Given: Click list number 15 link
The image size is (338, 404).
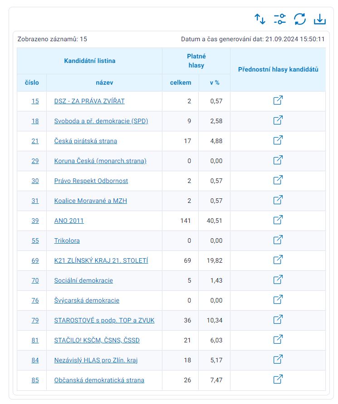Looking at the screenshot, I should [x=35, y=101].
